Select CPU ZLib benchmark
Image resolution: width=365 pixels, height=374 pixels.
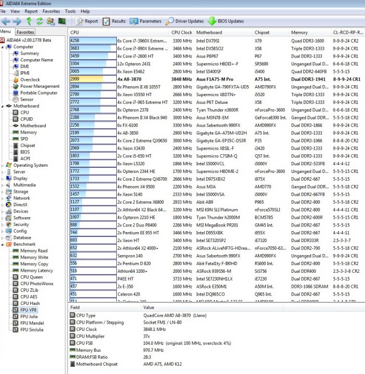29,290
